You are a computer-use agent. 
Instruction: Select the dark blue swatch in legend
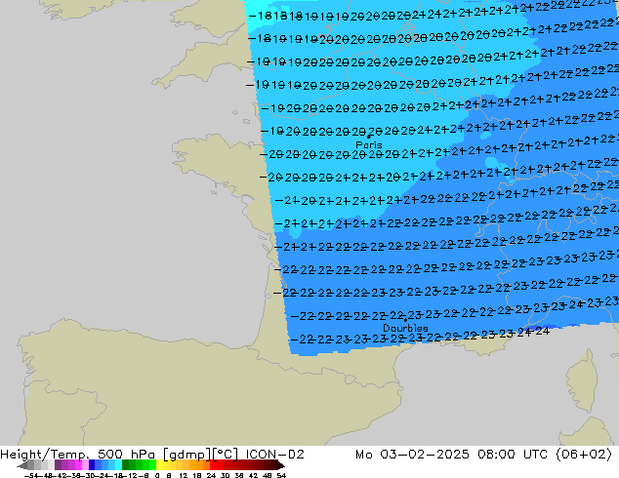[x=92, y=464]
